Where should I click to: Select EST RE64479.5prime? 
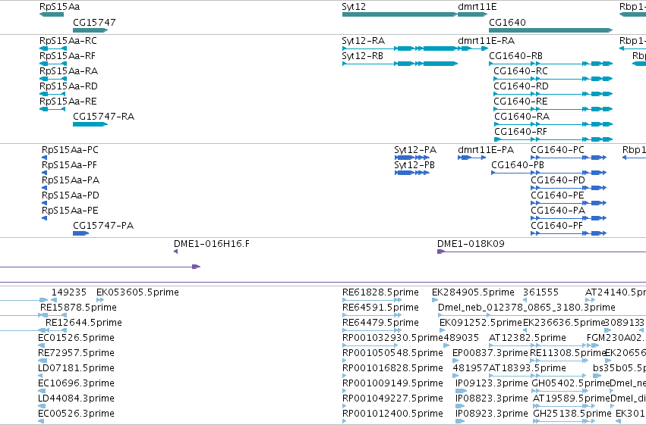click(380, 323)
